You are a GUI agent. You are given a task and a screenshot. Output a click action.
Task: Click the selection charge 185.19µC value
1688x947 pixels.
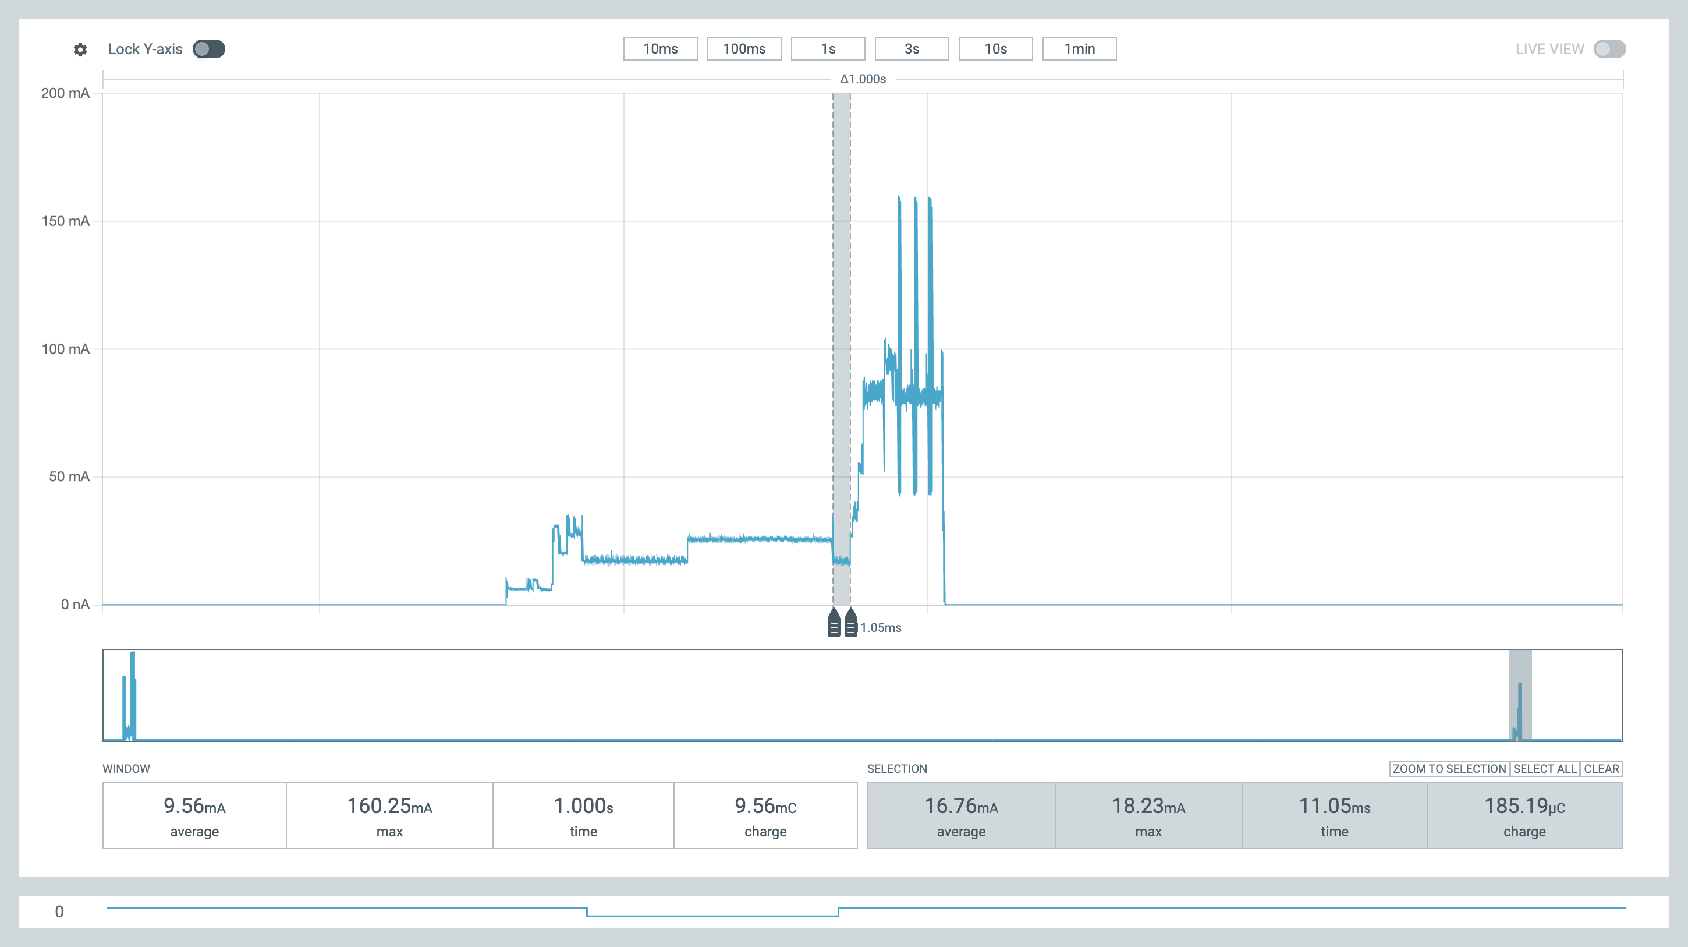coord(1525,806)
